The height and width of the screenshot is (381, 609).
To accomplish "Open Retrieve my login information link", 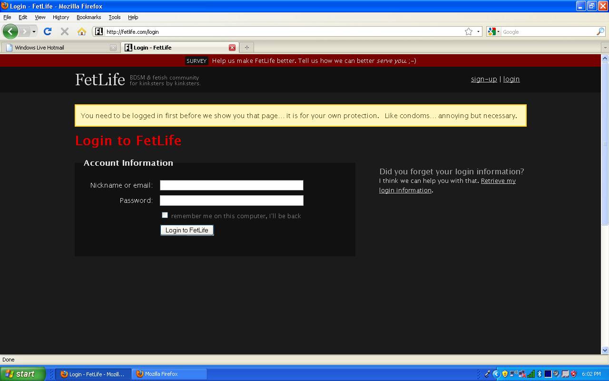I will 447,185.
